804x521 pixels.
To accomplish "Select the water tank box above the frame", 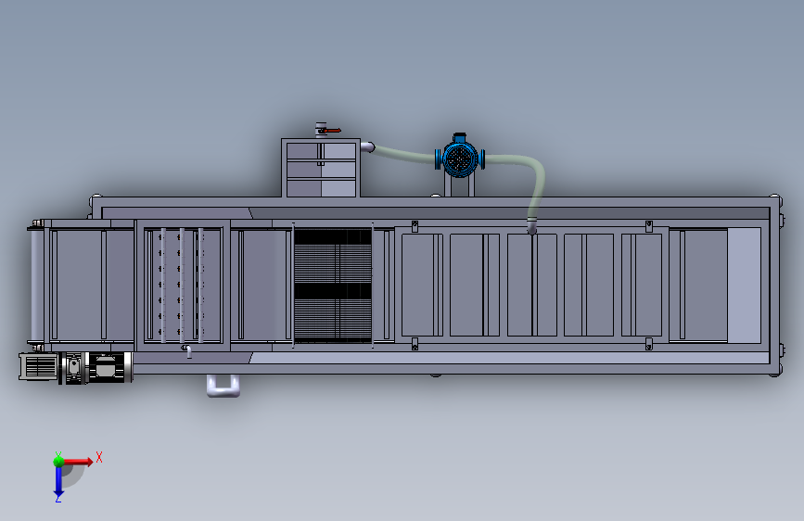I will (321, 168).
